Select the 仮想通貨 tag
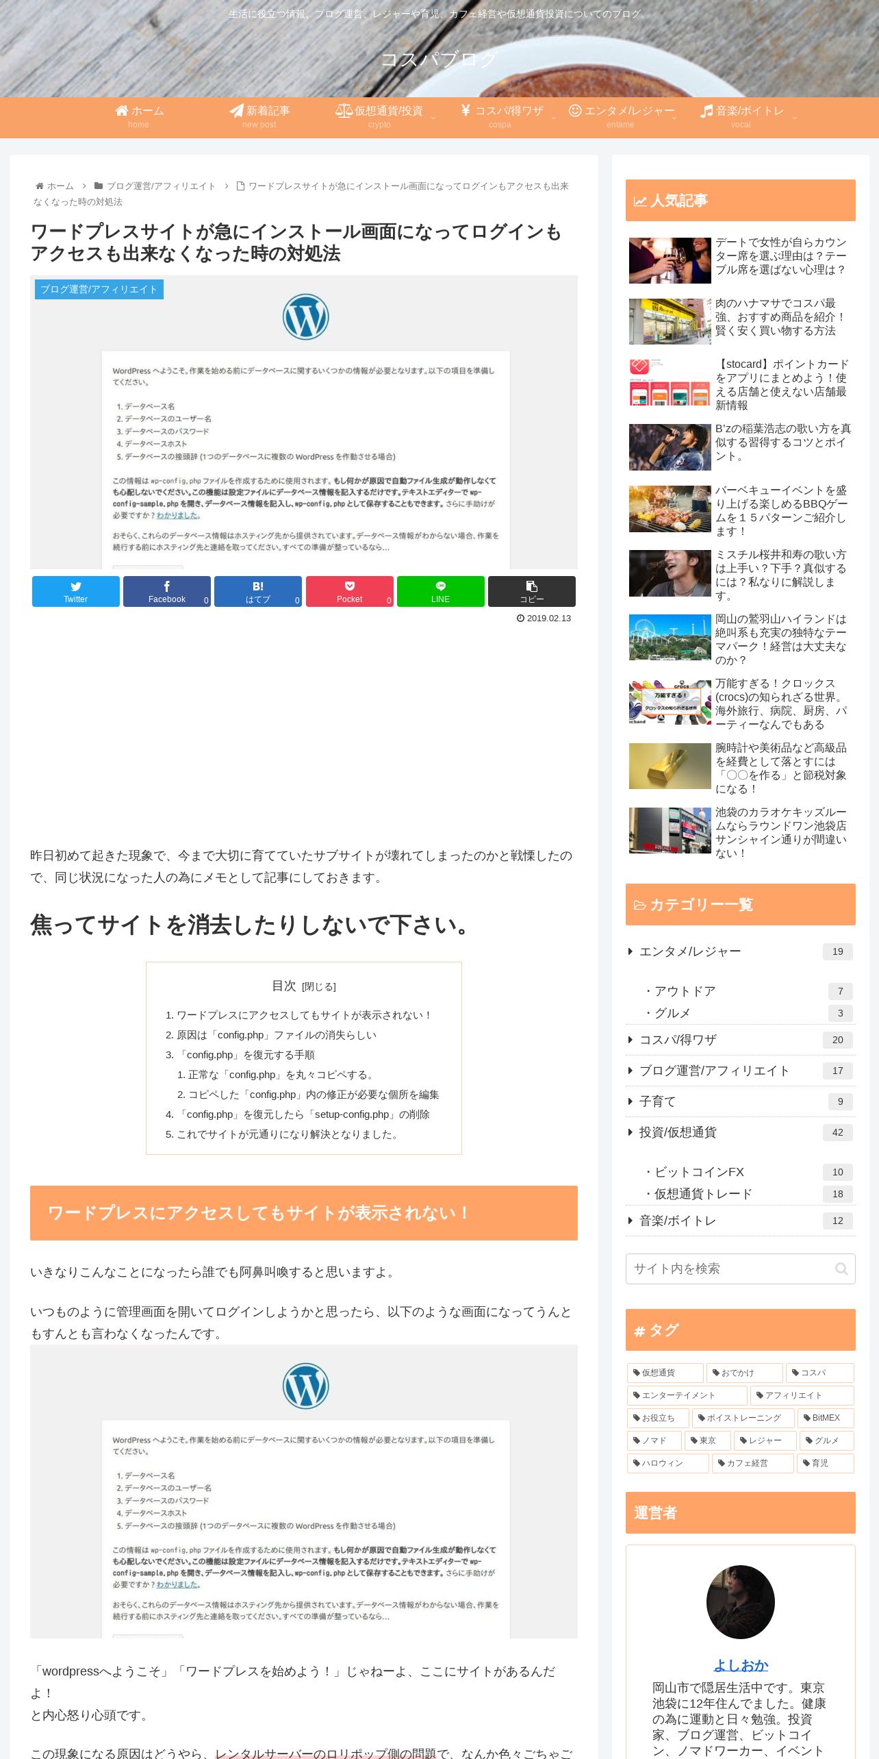The height and width of the screenshot is (1759, 879). (665, 1373)
